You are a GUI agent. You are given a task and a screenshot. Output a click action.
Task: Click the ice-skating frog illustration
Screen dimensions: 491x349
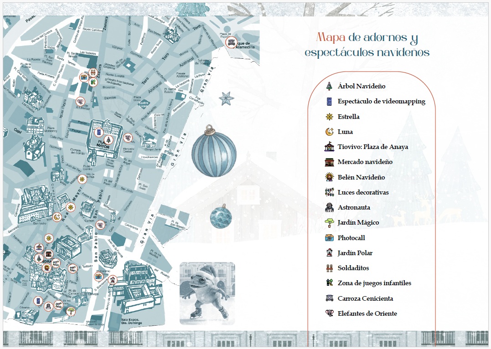pyautogui.click(x=207, y=293)
